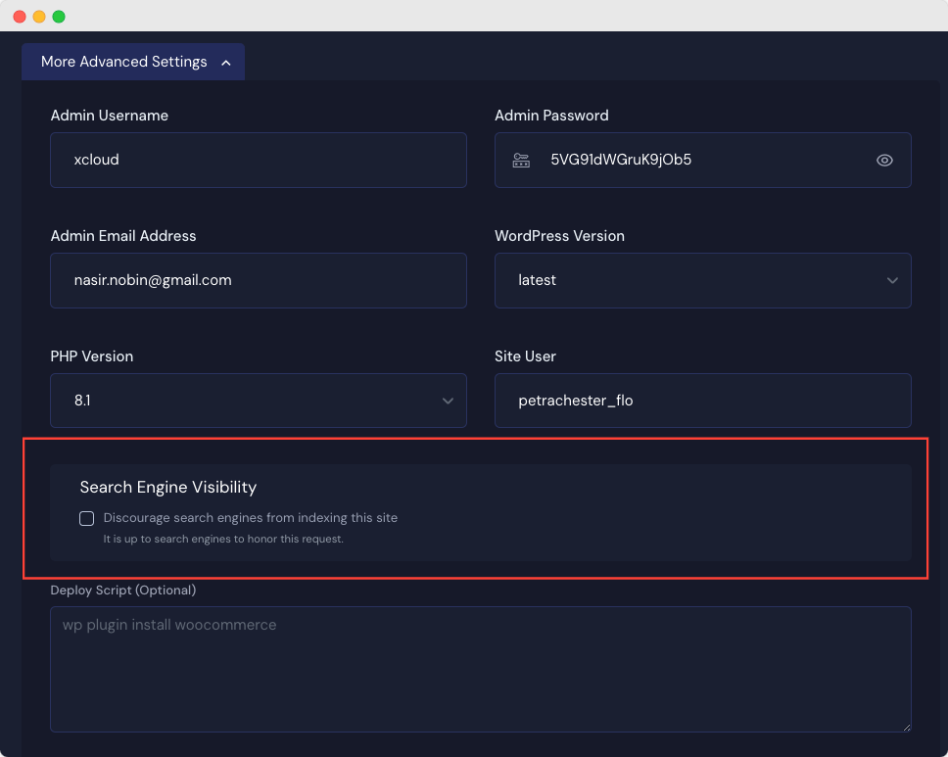Click the resize grip on Deploy Script box
Screen dimensions: 948x757
pyautogui.click(x=906, y=730)
